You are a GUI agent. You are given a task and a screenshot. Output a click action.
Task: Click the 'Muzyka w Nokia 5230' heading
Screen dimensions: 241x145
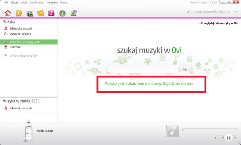pos(21,101)
